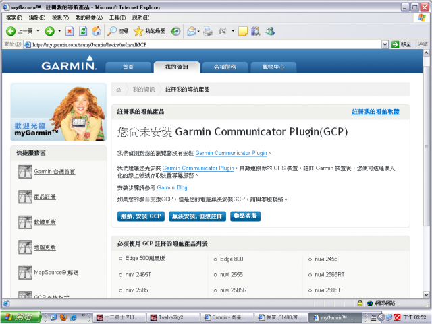The image size is (432, 324).
Task: Switch to the TwelveSky2 taskbar window
Action: [173, 317]
